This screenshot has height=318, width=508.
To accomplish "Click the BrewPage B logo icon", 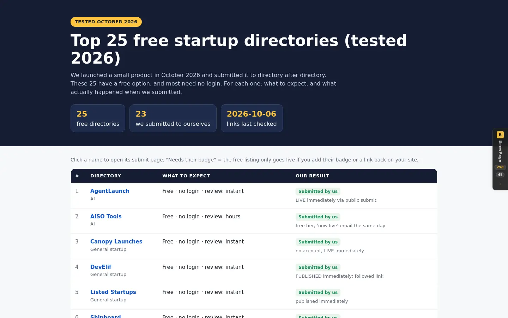I will tap(500, 135).
